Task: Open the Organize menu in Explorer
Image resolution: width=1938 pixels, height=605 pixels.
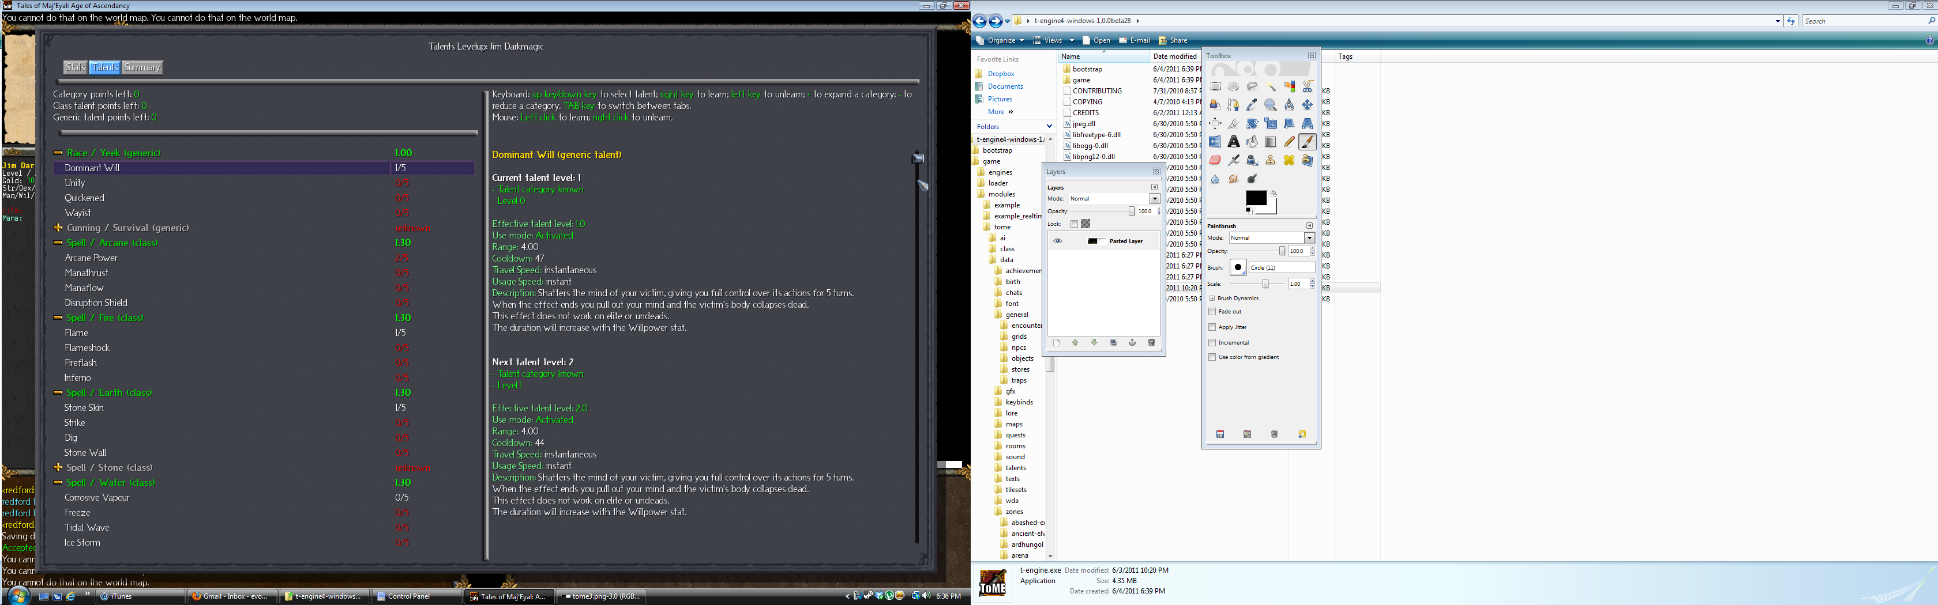Action: click(x=1000, y=40)
